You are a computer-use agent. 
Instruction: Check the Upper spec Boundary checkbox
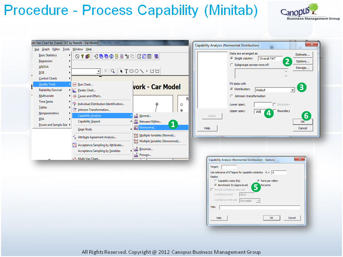point(274,111)
